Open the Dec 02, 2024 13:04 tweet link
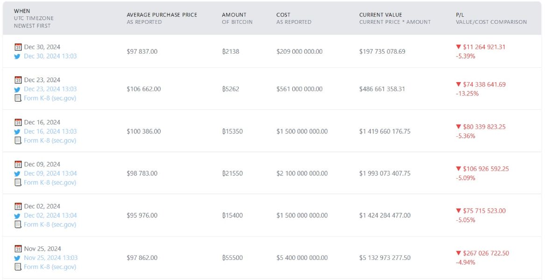 tap(50, 215)
